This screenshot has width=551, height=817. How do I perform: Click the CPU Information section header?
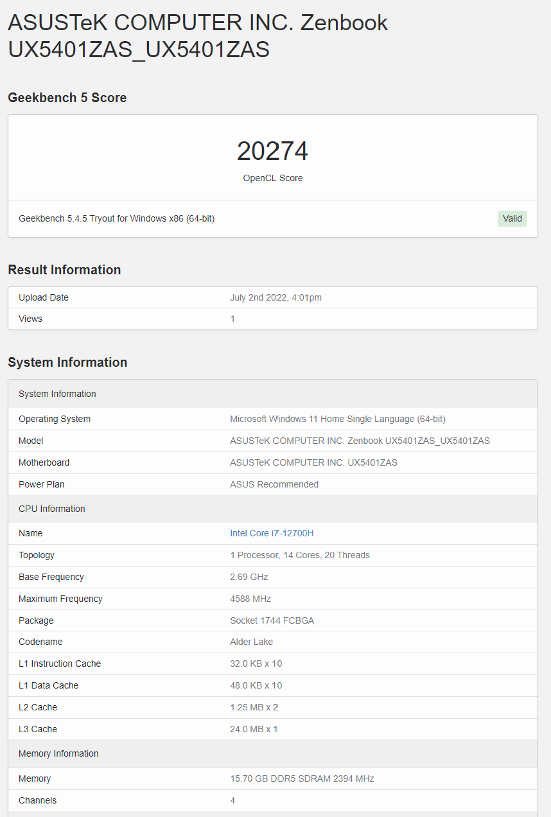(x=273, y=509)
